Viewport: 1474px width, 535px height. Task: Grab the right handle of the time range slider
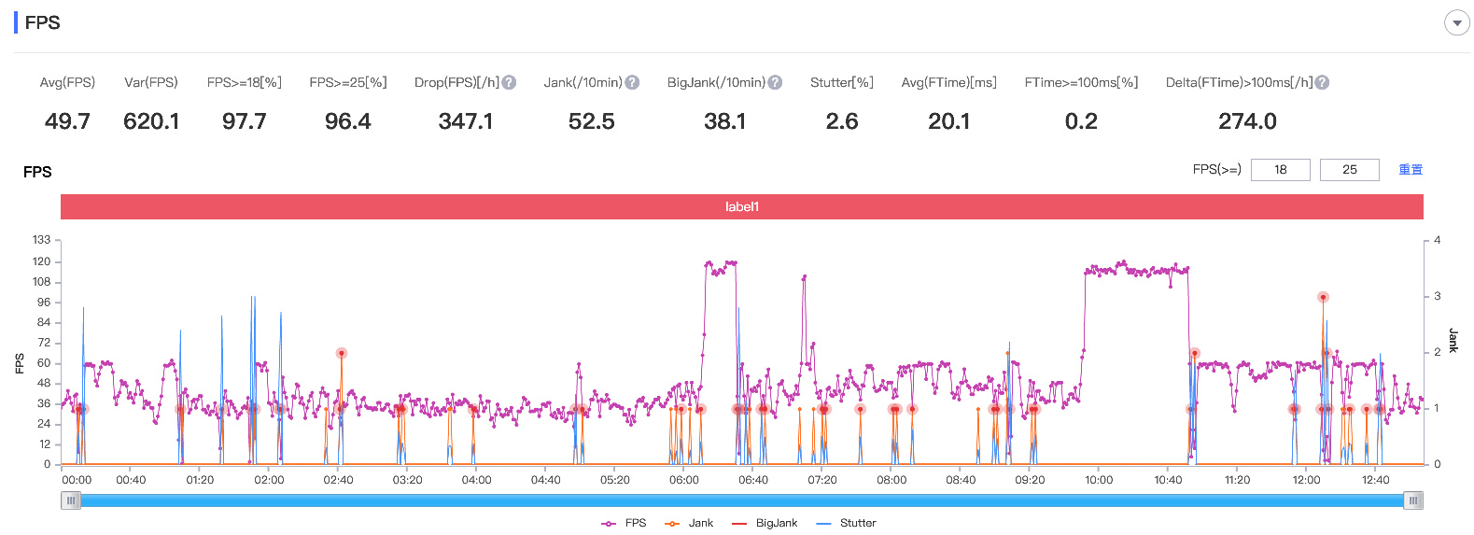[1413, 500]
